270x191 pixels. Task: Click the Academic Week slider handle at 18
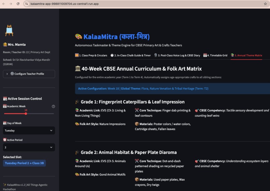click(x=26, y=113)
